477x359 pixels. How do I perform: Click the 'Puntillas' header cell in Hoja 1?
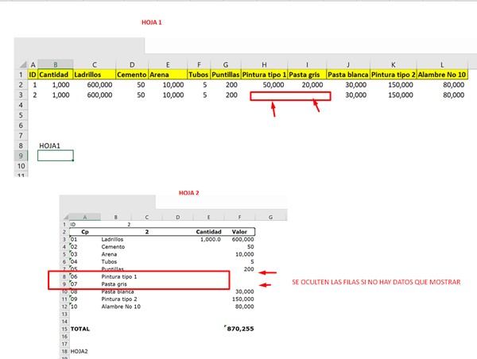pyautogui.click(x=226, y=75)
